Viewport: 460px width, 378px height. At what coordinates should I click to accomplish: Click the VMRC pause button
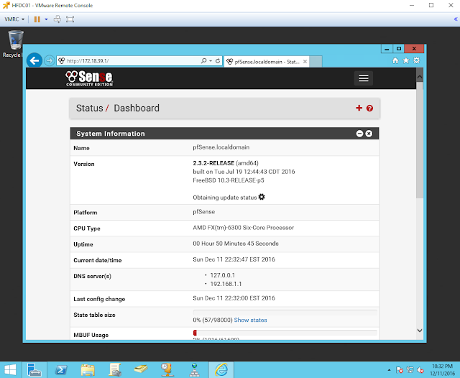37,19
